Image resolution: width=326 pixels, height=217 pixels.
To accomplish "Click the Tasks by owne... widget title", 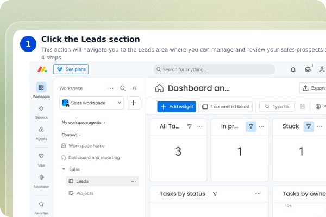I will pos(304,194).
